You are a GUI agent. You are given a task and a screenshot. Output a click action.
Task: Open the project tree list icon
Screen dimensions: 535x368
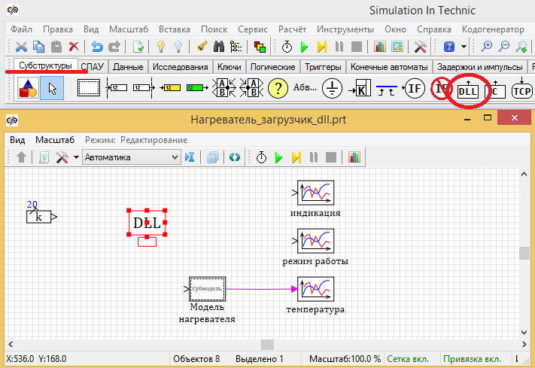236,47
